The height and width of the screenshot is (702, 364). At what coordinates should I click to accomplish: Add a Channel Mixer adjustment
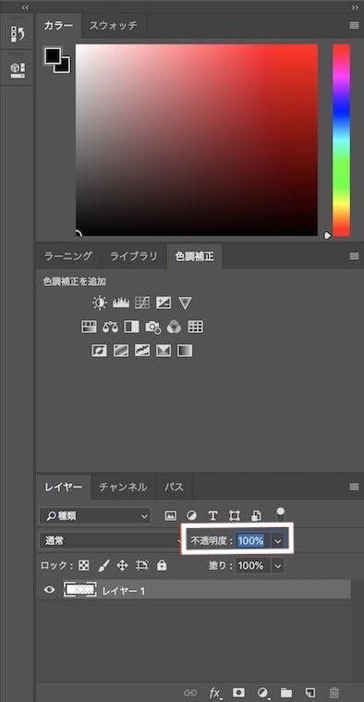tap(174, 327)
